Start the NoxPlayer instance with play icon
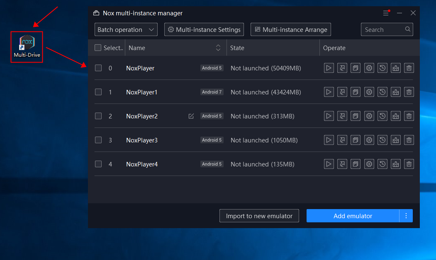 (x=329, y=68)
